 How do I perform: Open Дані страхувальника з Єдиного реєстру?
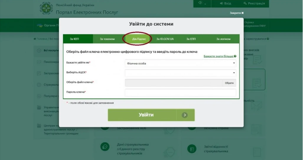[133, 149]
